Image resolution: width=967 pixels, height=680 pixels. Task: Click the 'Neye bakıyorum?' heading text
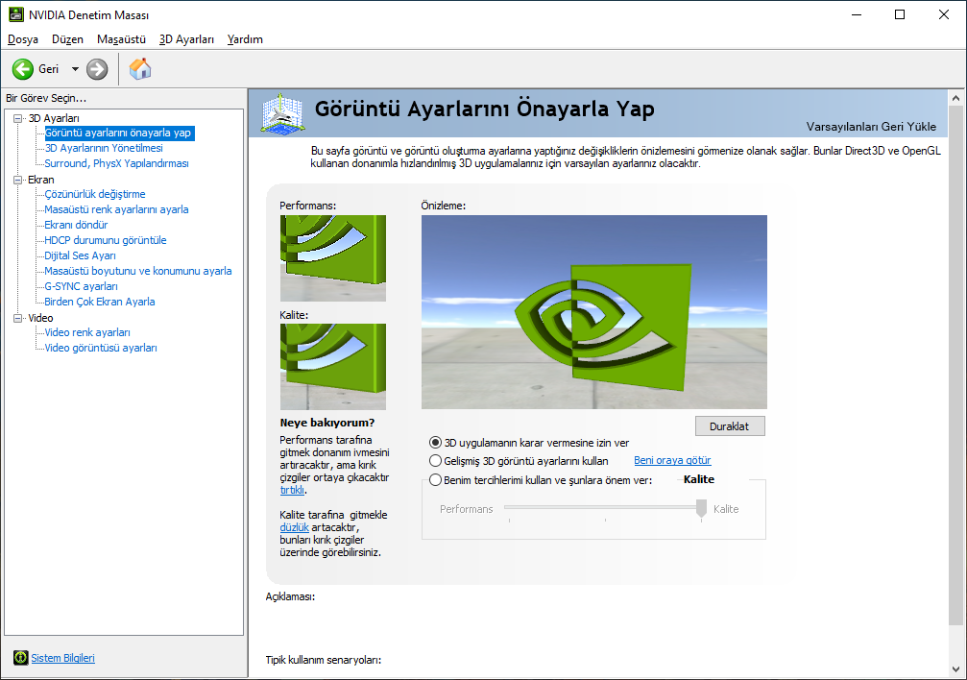point(327,423)
